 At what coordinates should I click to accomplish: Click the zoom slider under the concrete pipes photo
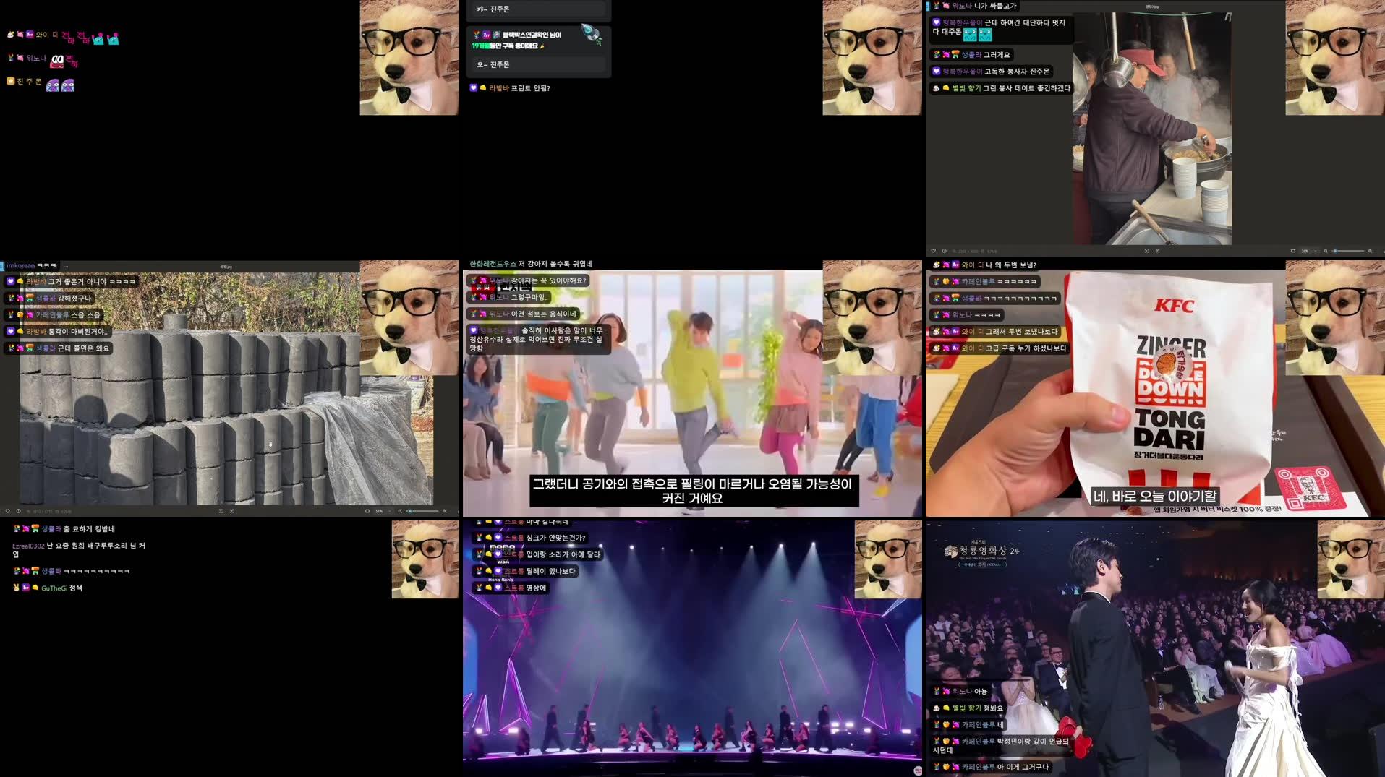423,511
